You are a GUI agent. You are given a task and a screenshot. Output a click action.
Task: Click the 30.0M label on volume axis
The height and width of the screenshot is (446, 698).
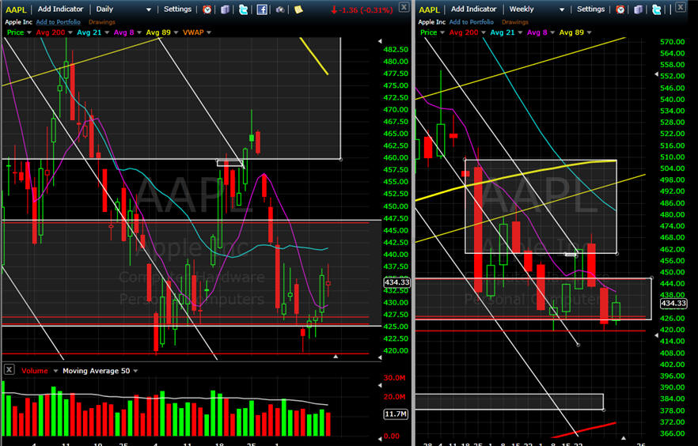tap(394, 377)
